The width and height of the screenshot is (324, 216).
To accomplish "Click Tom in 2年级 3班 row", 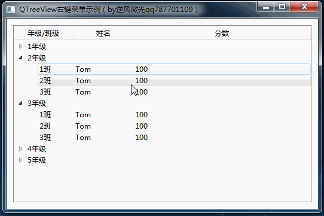I will 83,92.
